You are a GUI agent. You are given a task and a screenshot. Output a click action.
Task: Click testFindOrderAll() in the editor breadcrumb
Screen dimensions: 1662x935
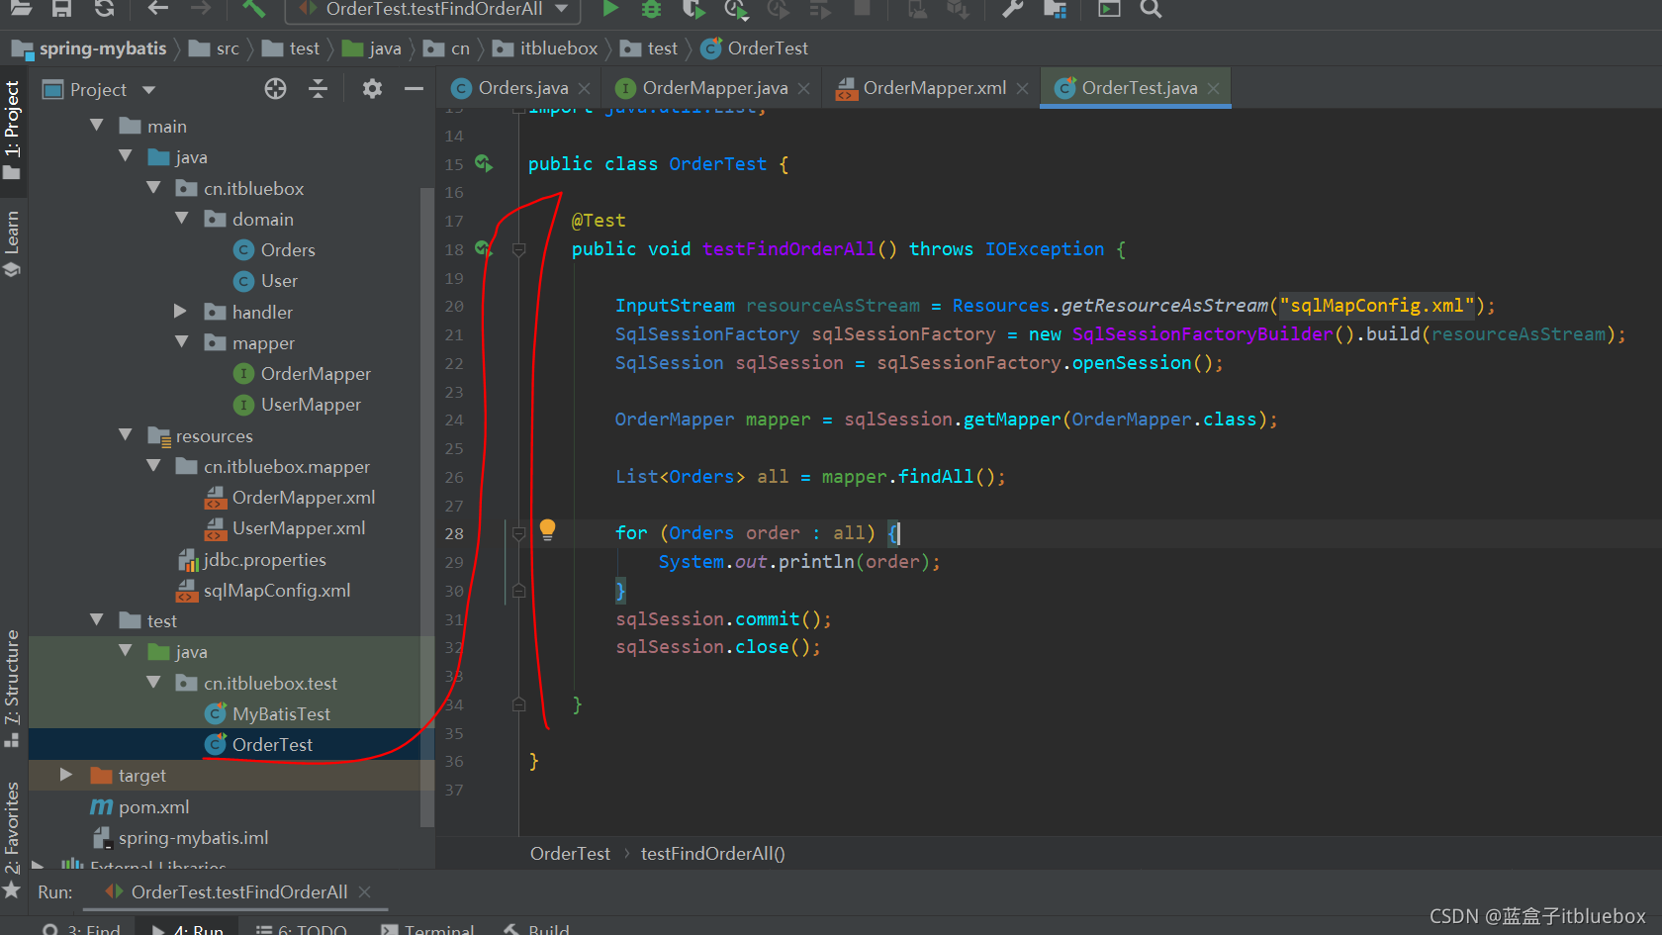tap(712, 854)
